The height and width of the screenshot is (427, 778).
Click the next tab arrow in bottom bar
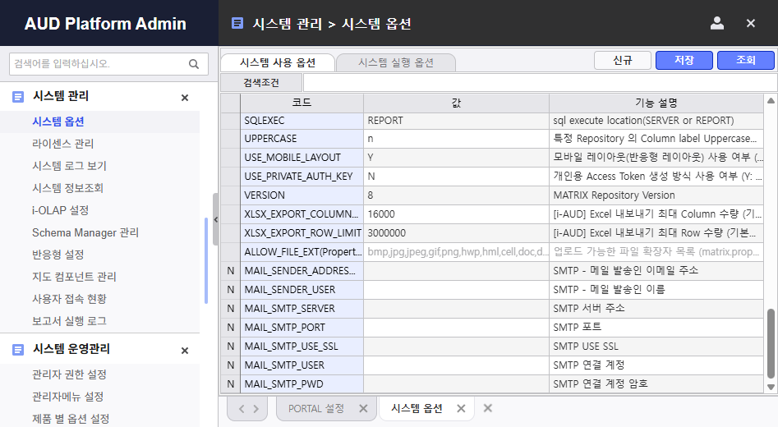click(256, 408)
